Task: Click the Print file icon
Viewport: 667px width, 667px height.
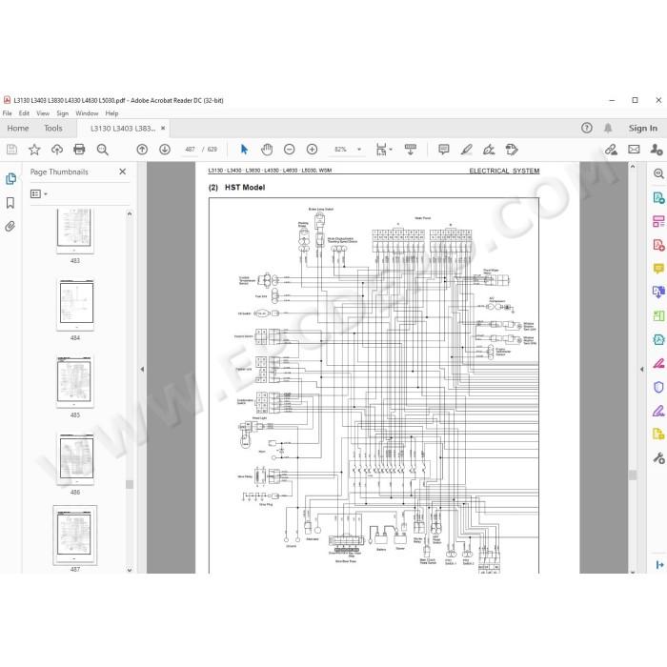Action: click(79, 150)
